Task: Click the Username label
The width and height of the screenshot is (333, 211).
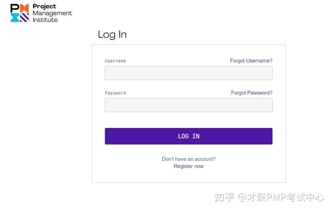Action: [115, 61]
